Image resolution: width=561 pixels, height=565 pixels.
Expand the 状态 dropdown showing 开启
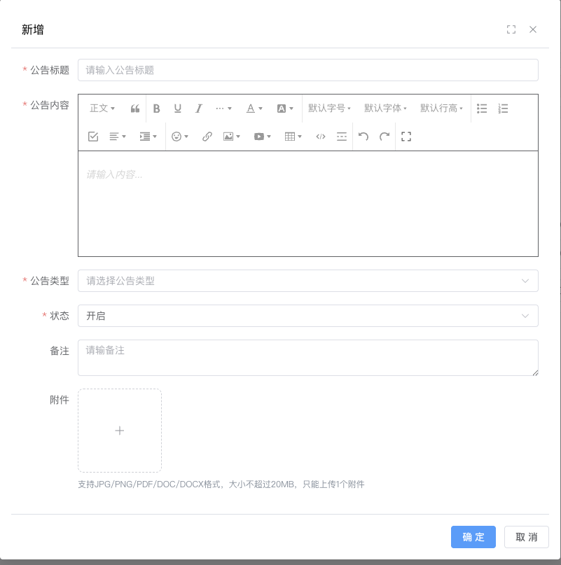pyautogui.click(x=307, y=316)
